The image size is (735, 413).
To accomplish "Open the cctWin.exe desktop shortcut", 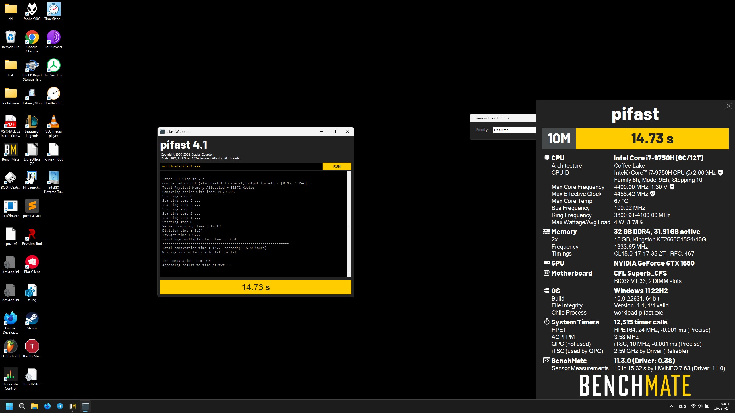I will [x=11, y=208].
